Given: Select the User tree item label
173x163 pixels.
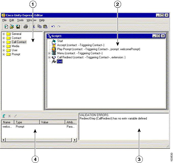Looking at the screenshot, I should [15, 50].
